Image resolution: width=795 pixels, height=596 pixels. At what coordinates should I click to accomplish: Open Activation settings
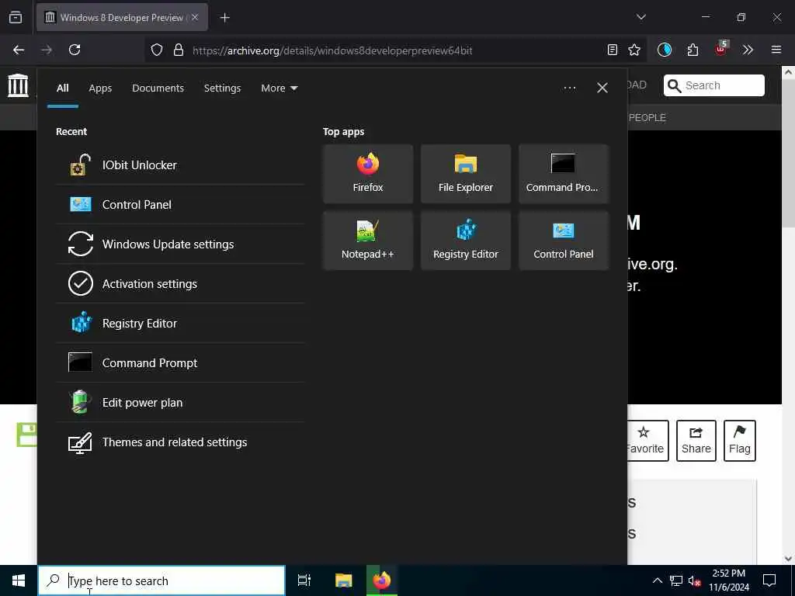click(180, 283)
